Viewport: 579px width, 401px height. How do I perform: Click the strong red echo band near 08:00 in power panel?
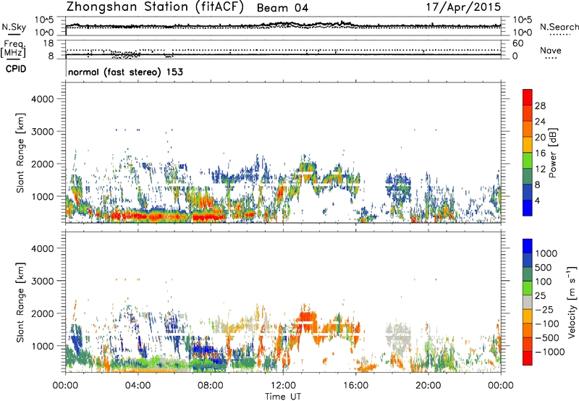pos(209,216)
